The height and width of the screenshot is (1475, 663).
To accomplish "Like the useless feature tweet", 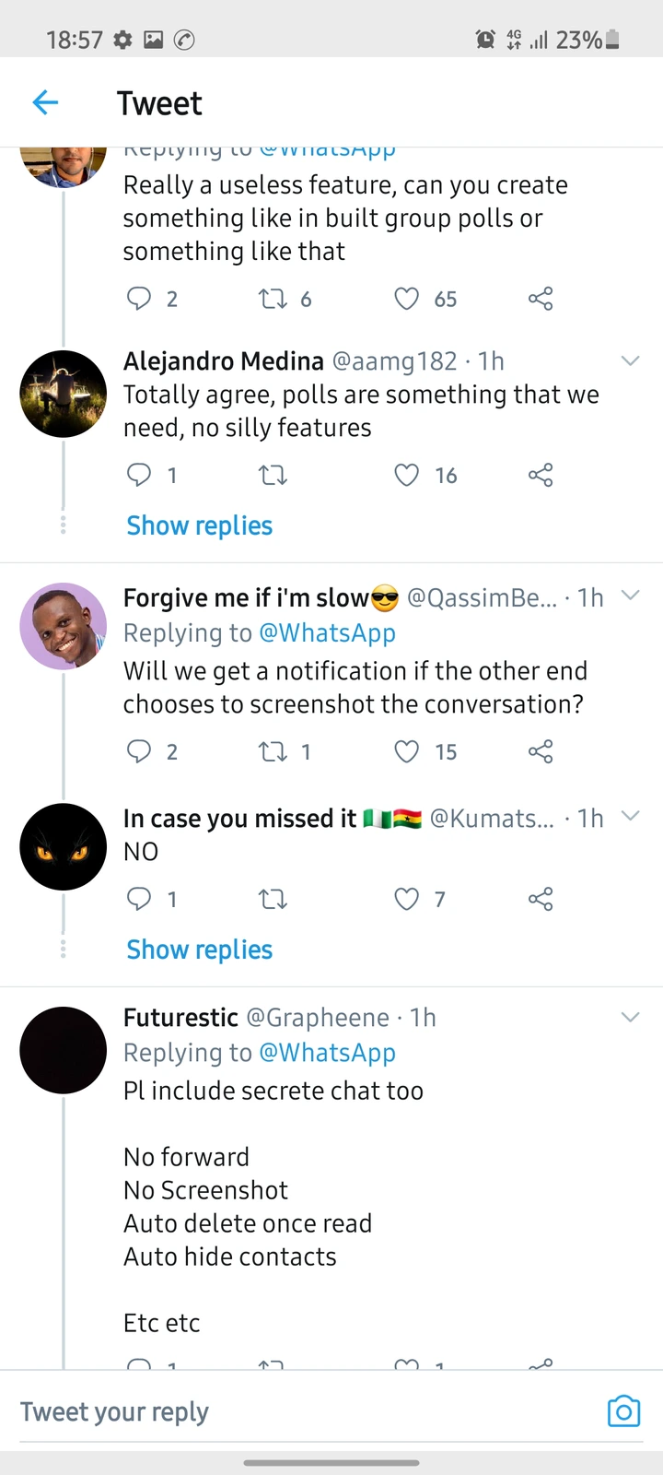I will (407, 299).
